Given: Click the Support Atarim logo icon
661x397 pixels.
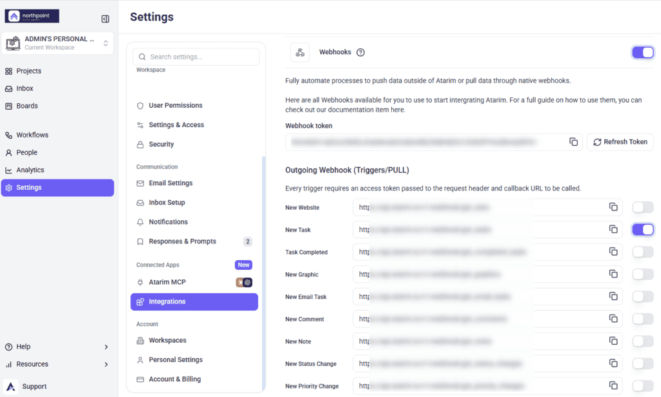Looking at the screenshot, I should point(10,387).
